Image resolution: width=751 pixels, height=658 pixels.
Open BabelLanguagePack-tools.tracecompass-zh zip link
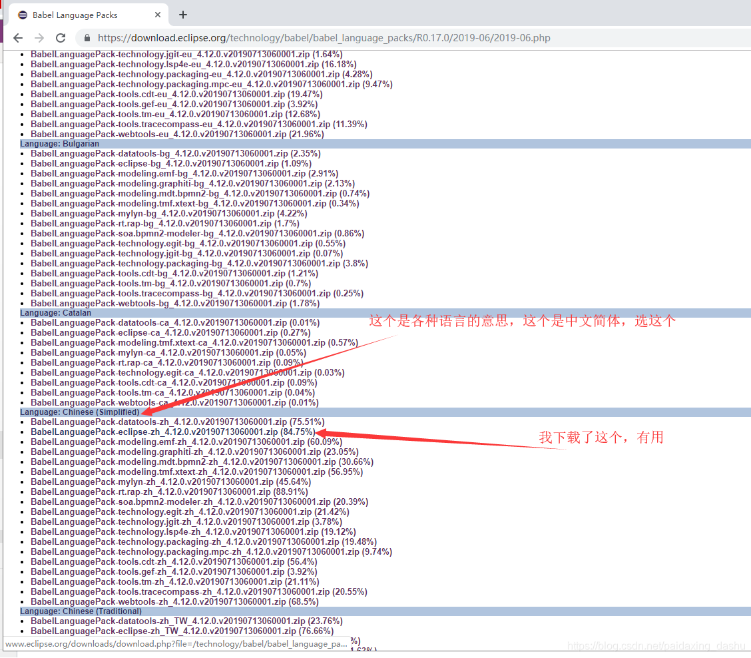coord(199,592)
